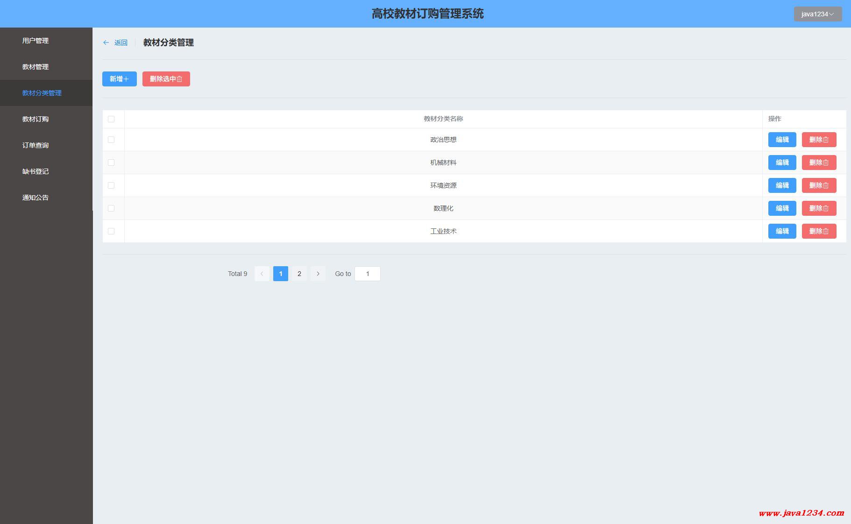The width and height of the screenshot is (851, 524).
Task: Jump to page 2 in pagination
Action: (299, 274)
